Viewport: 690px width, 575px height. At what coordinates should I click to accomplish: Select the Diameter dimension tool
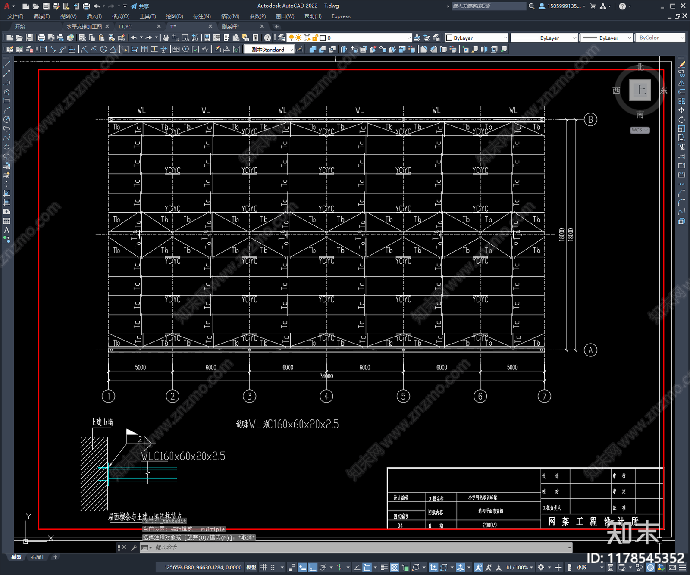click(103, 49)
